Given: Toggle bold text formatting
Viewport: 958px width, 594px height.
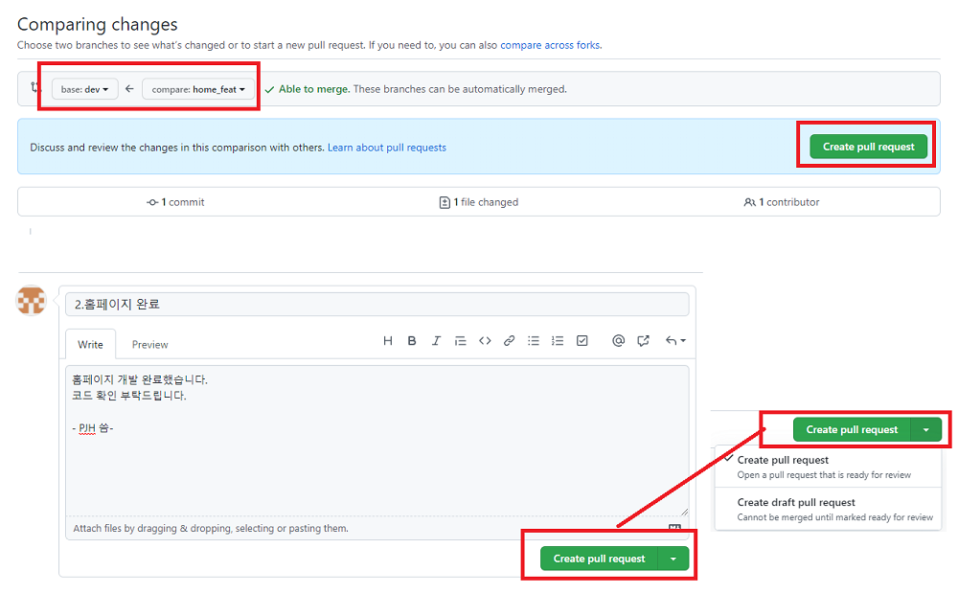Looking at the screenshot, I should pos(412,341).
